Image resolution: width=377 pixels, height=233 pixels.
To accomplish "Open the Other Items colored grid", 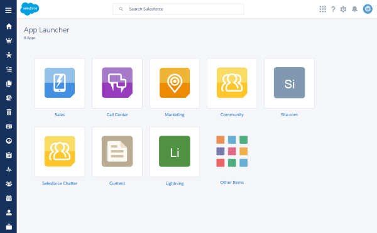I will point(232,151).
